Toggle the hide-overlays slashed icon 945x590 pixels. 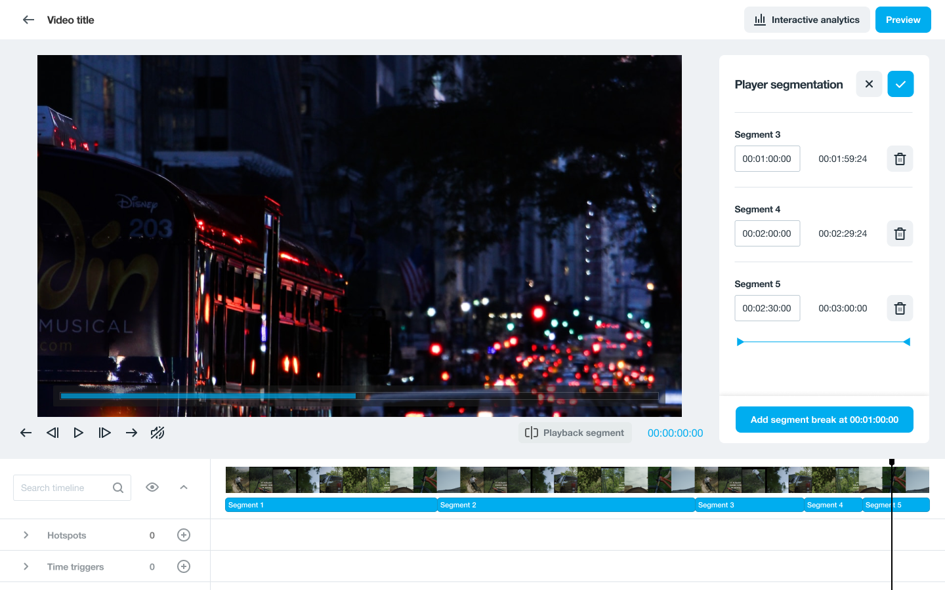(157, 433)
